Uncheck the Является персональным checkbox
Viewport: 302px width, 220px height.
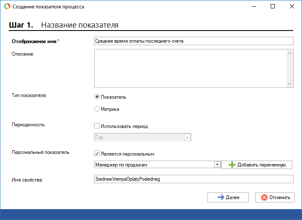pos(97,153)
